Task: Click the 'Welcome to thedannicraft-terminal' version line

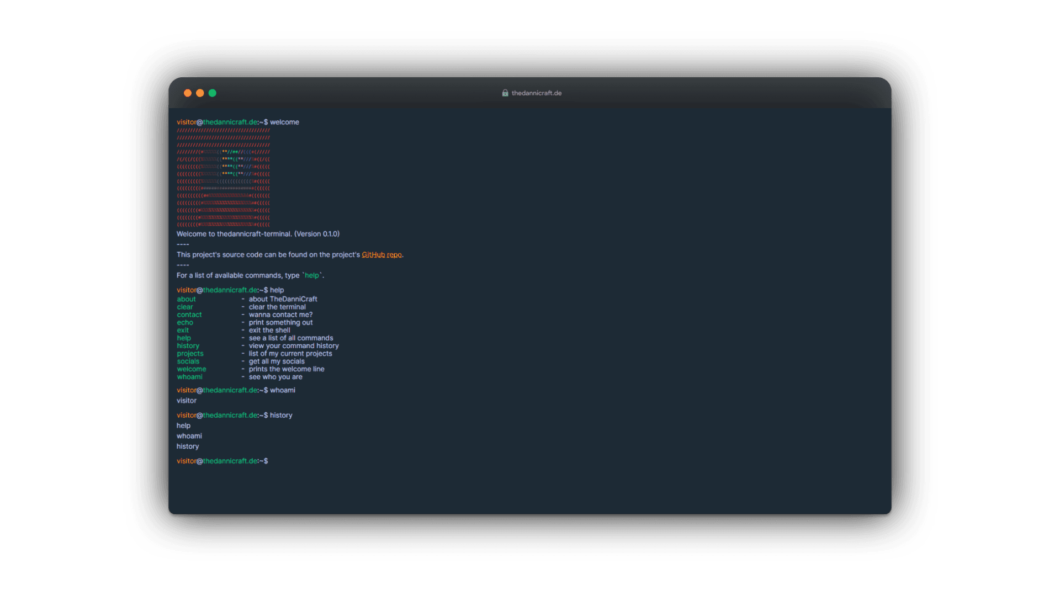Action: tap(258, 234)
